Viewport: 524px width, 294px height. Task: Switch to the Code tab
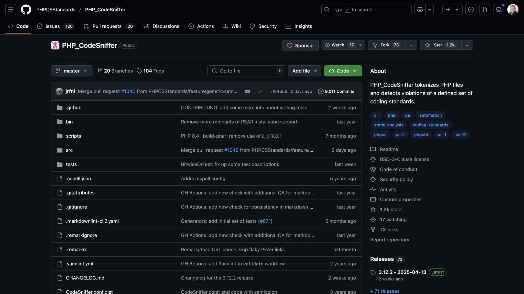18,26
